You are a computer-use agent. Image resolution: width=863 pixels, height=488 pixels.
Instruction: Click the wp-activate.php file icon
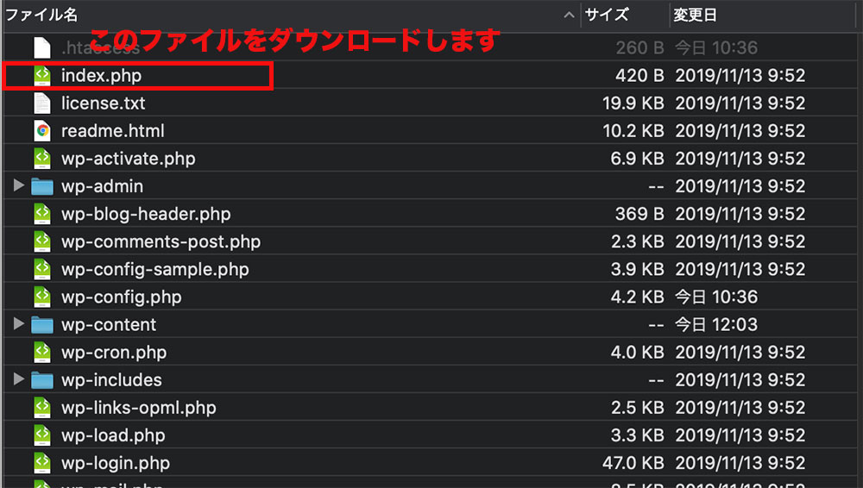(x=42, y=159)
